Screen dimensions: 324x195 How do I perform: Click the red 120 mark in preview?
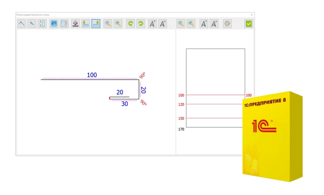[181, 105]
